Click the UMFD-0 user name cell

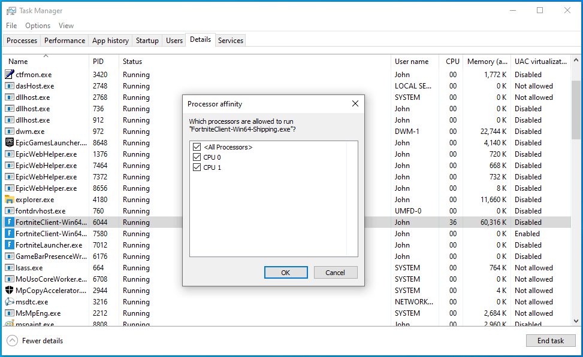[408, 210]
